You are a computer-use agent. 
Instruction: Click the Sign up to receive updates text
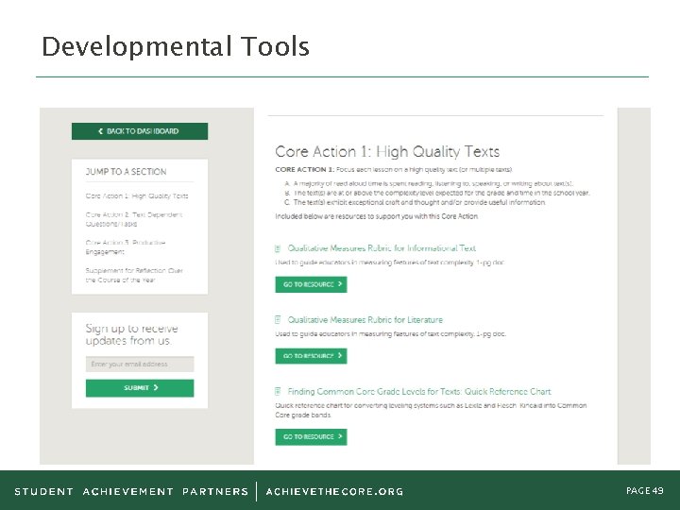click(132, 334)
